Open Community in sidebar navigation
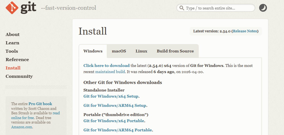The height and width of the screenshot is (135, 284). [x=19, y=76]
